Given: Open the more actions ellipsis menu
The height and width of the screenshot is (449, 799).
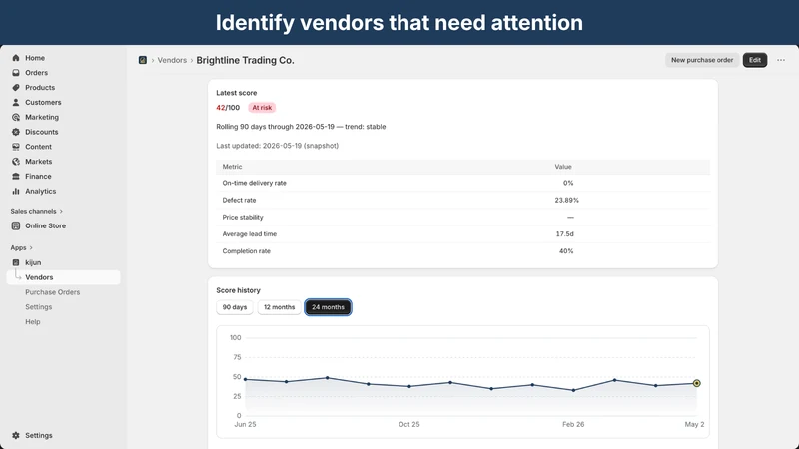Looking at the screenshot, I should [x=781, y=60].
